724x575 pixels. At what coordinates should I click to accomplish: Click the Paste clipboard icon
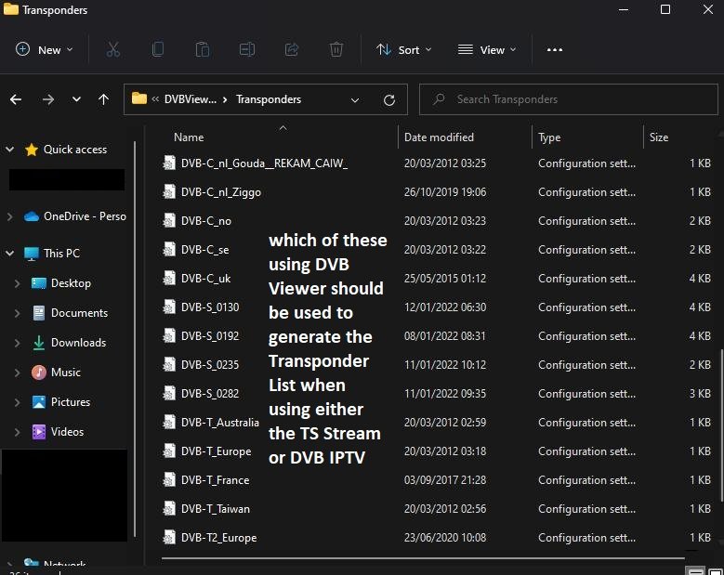pyautogui.click(x=203, y=50)
